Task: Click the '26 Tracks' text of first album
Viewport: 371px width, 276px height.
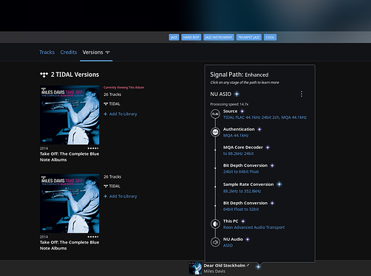Action: pyautogui.click(x=112, y=94)
